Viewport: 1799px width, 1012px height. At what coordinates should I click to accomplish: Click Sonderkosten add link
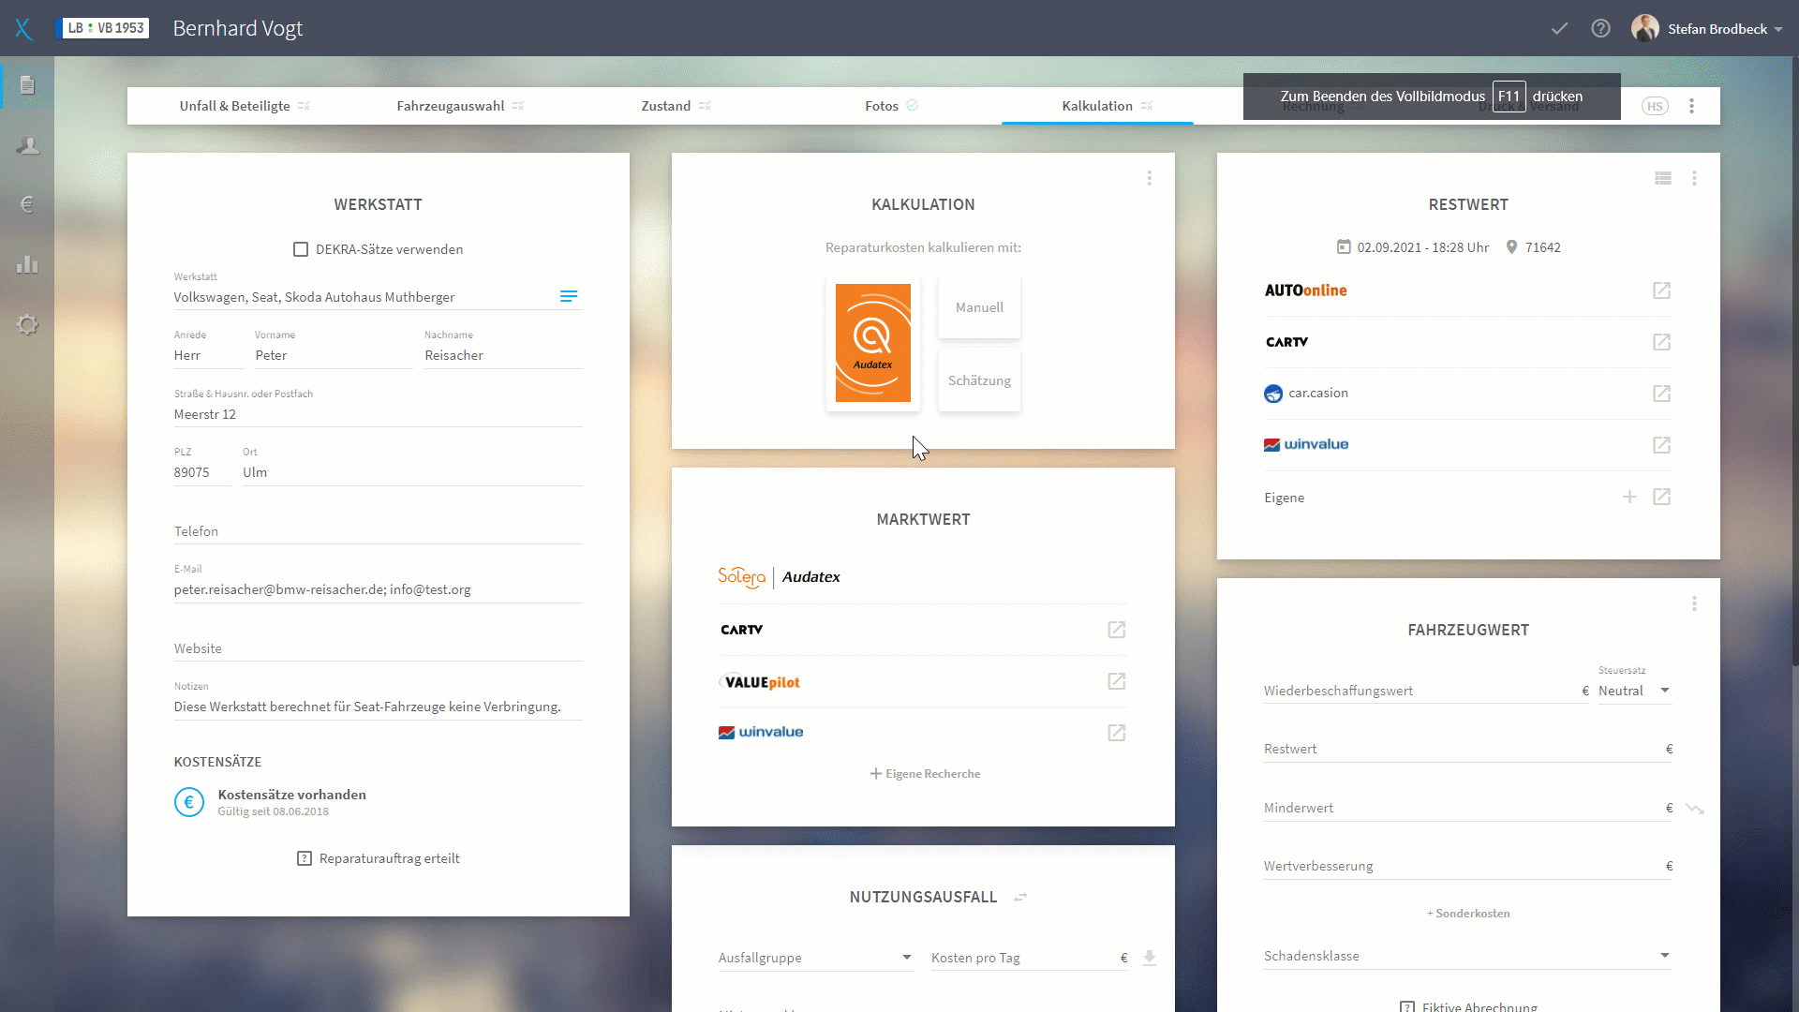coord(1468,914)
